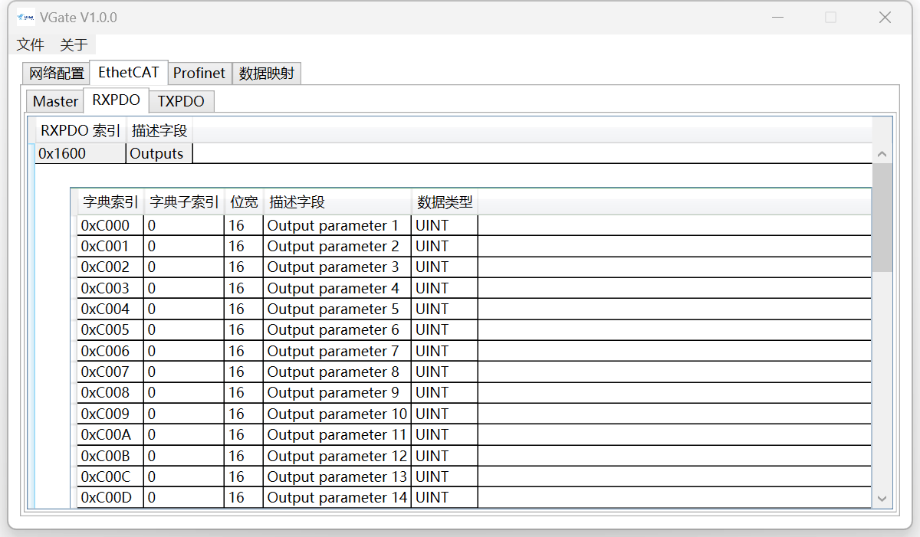Viewport: 920px width, 537px height.
Task: Click the Output parameter 5 cell
Action: [337, 309]
